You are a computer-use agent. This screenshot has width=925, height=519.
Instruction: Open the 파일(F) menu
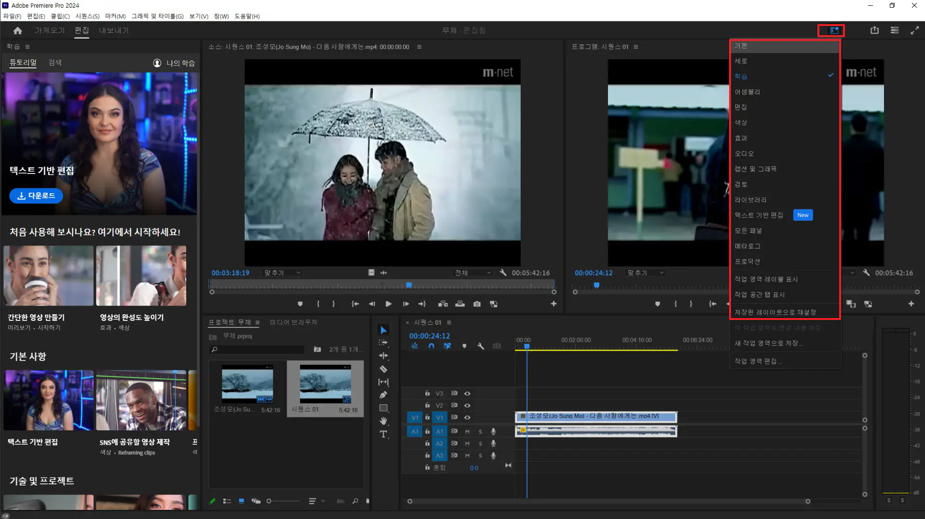pos(12,16)
